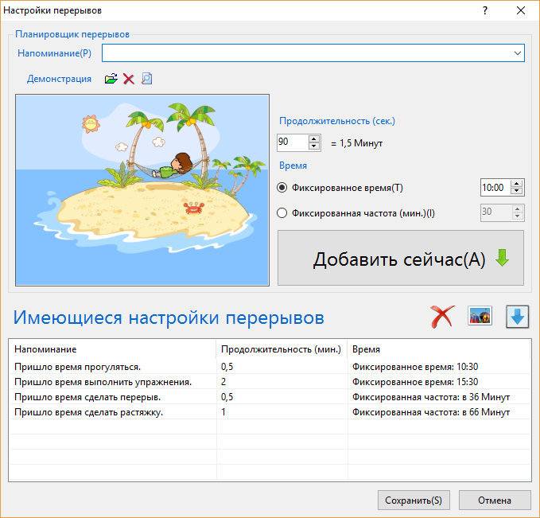Viewport: 540px width, 518px height.
Task: Sort by Время column header
Action: (439, 349)
